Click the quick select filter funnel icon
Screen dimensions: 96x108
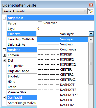(91, 11)
